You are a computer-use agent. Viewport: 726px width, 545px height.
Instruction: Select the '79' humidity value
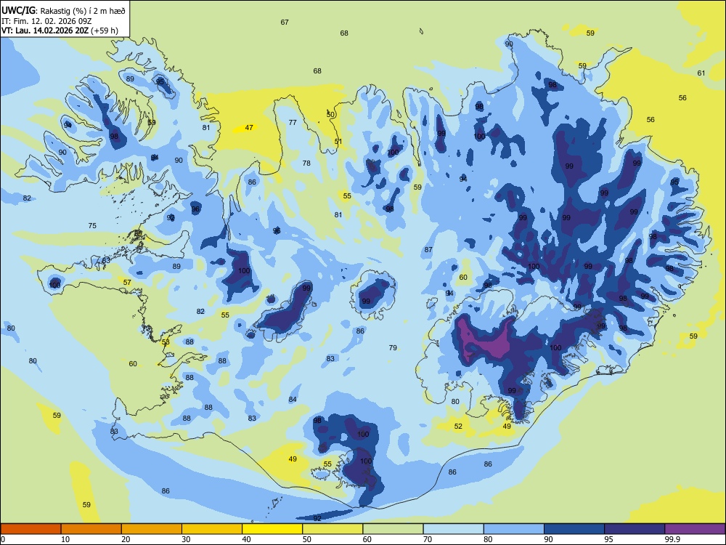[x=393, y=347]
